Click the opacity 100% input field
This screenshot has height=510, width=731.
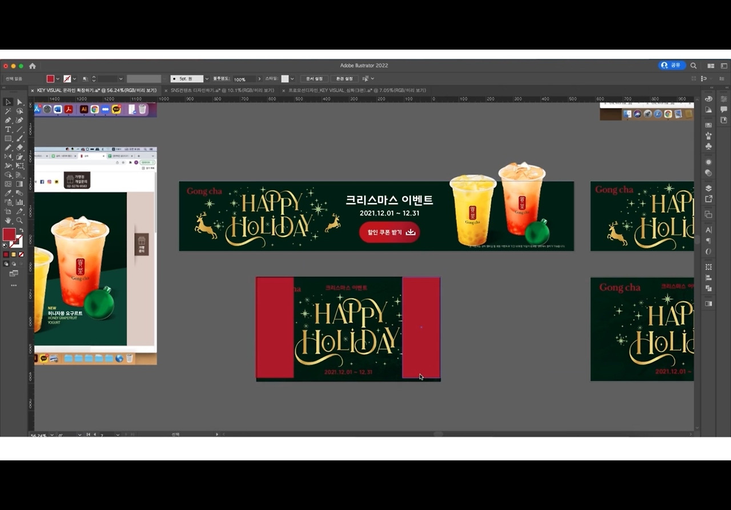click(x=244, y=79)
